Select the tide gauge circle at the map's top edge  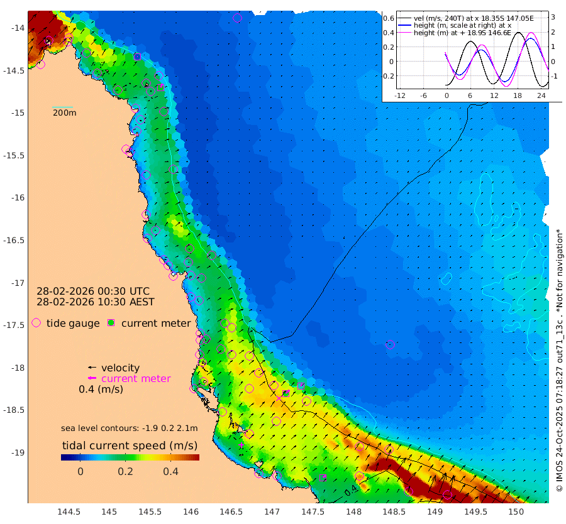pos(237,18)
